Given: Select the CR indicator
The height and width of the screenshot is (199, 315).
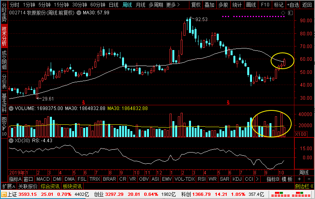Looking at the screenshot, I should [123, 179].
